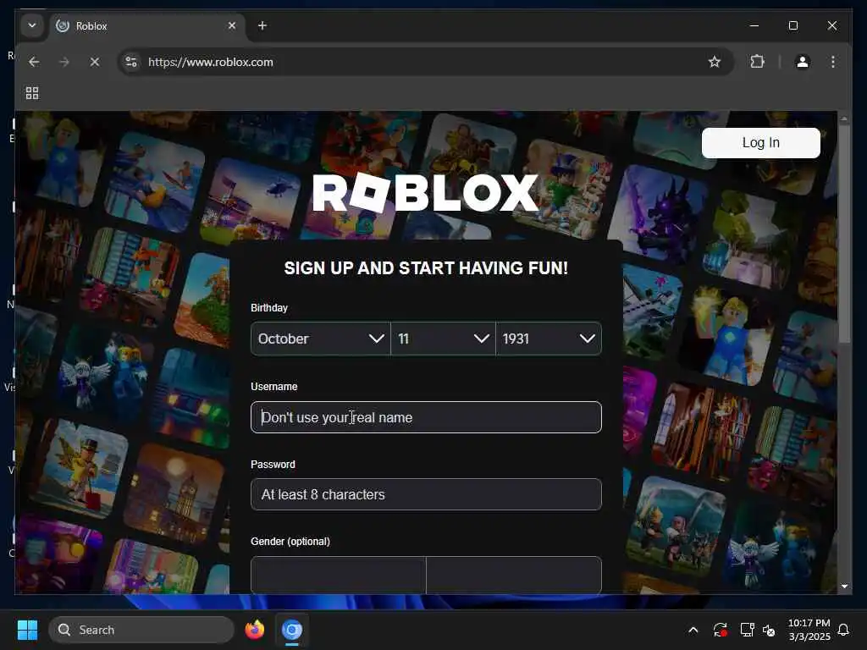Show hidden system tray icons
The width and height of the screenshot is (867, 650).
point(693,630)
